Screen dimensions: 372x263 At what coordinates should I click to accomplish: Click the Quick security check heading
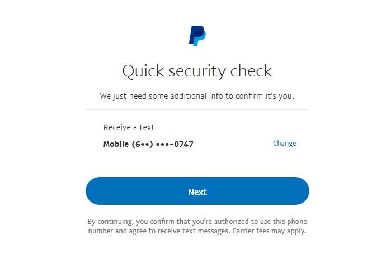point(197,71)
